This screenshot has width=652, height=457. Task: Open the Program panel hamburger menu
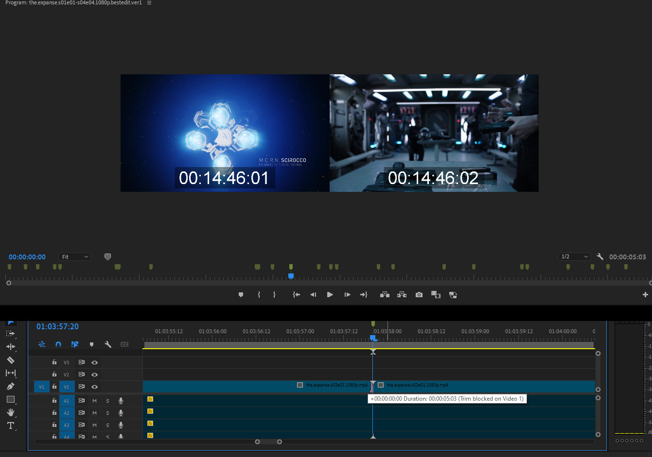coord(149,3)
